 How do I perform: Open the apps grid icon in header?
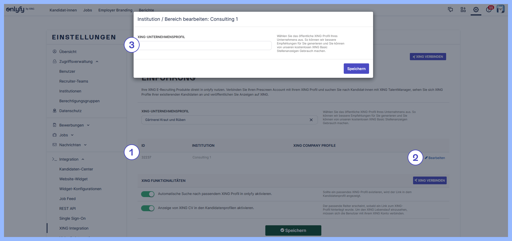[x=463, y=10]
